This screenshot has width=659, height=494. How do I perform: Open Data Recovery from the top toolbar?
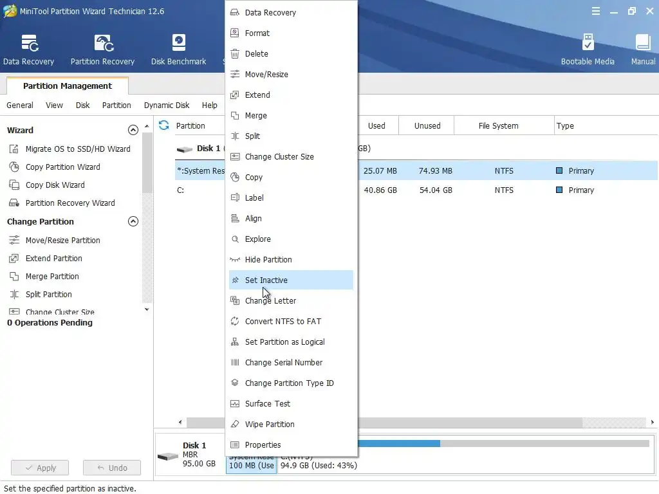[28, 50]
